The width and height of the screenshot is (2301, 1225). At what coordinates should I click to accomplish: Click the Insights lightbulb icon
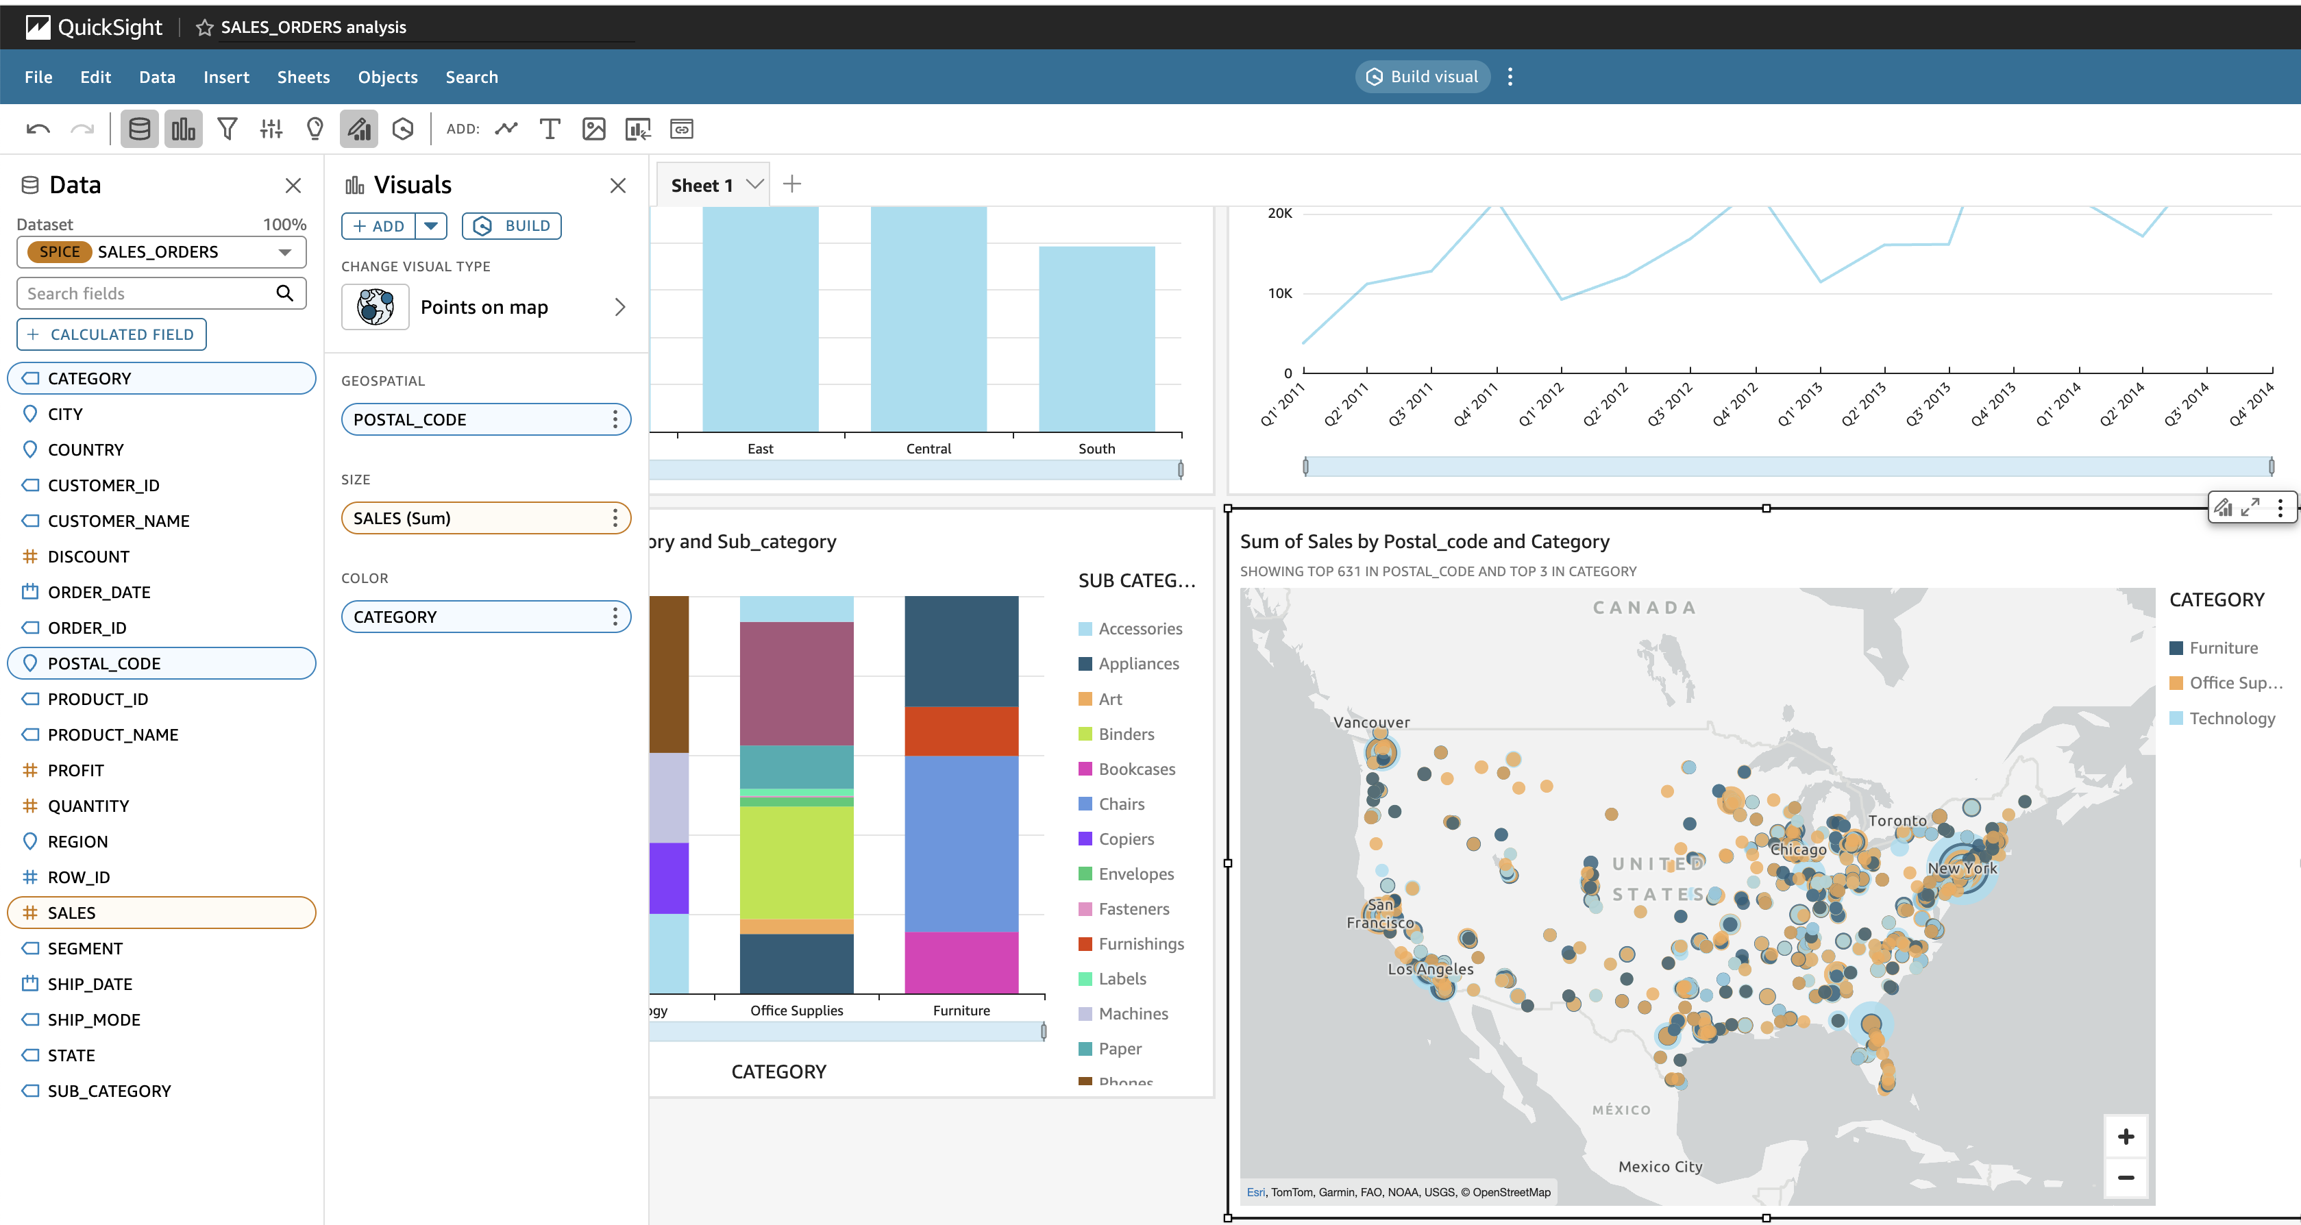click(x=315, y=129)
